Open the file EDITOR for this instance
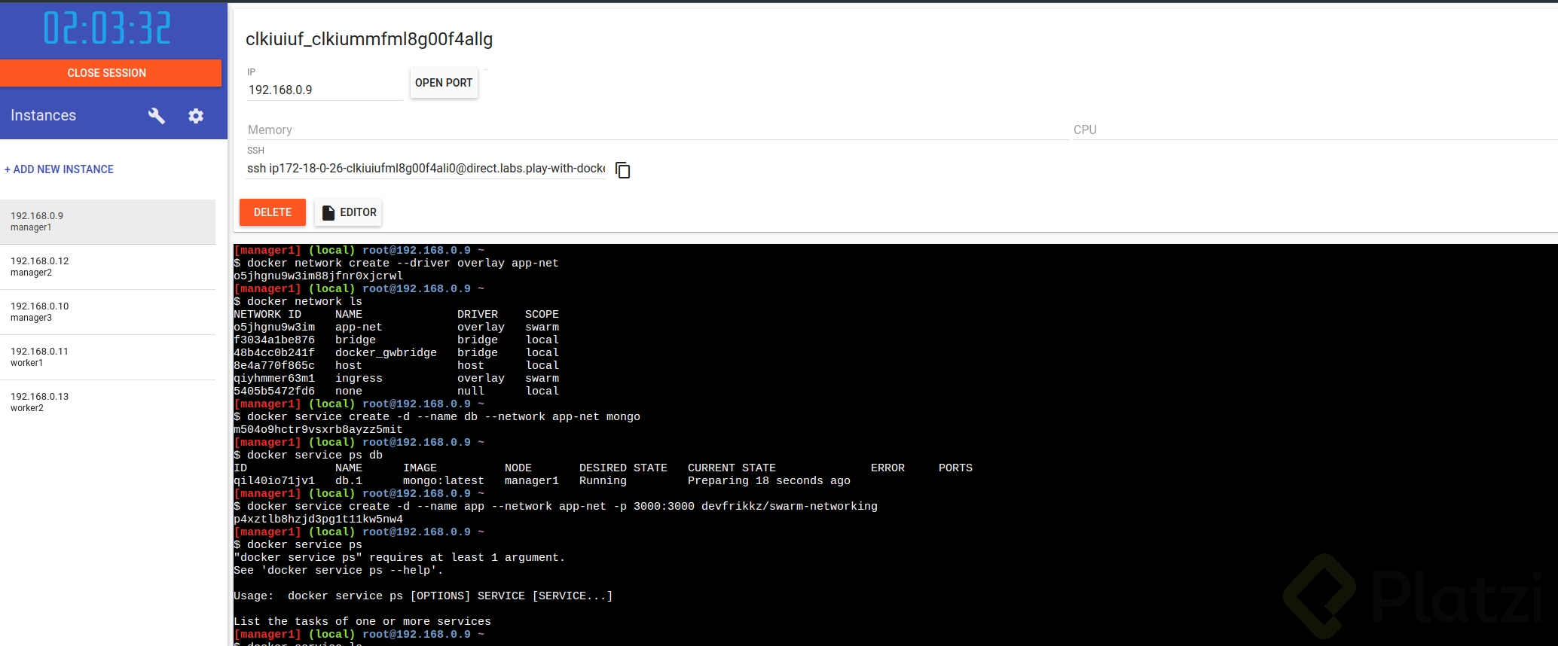This screenshot has height=646, width=1558. click(x=349, y=212)
